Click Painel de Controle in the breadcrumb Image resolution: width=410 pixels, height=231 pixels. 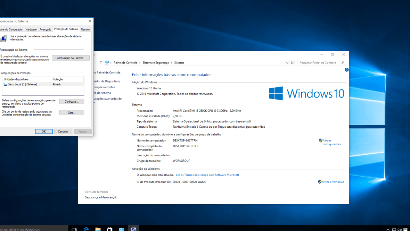click(125, 63)
